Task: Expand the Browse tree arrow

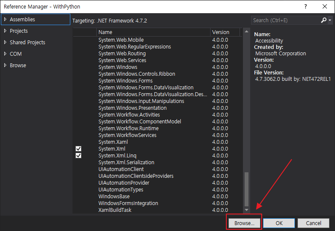Action: pos(6,66)
